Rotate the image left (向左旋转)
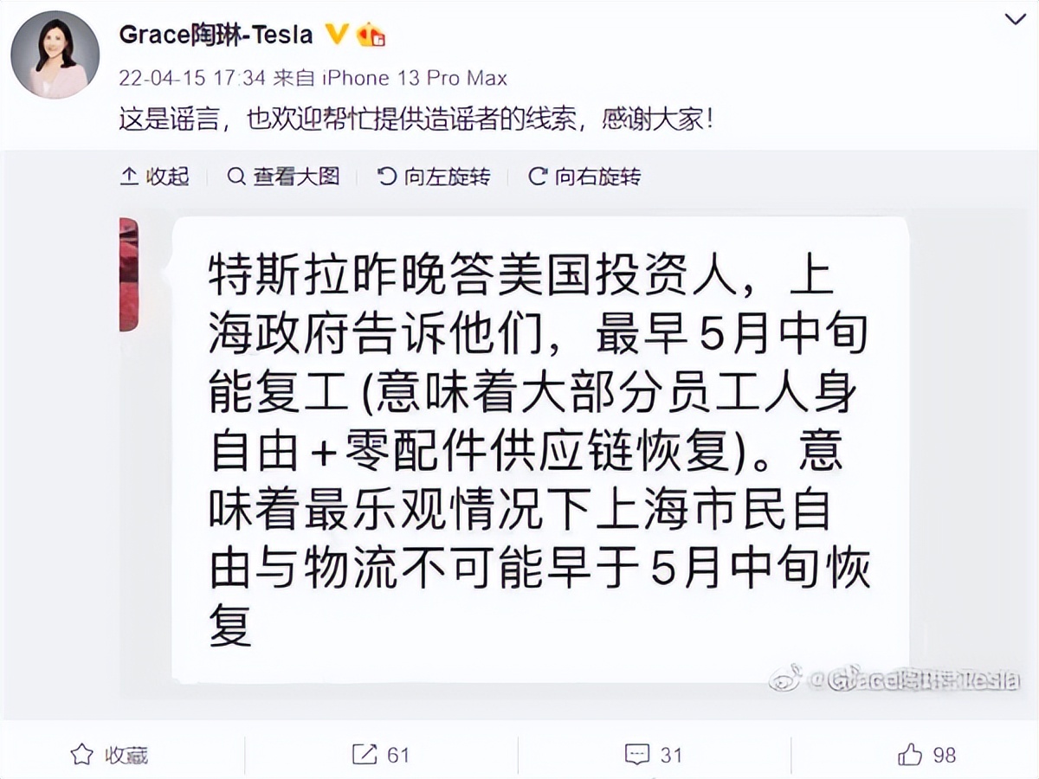Viewport: 1039px width, 779px height. pos(435,177)
